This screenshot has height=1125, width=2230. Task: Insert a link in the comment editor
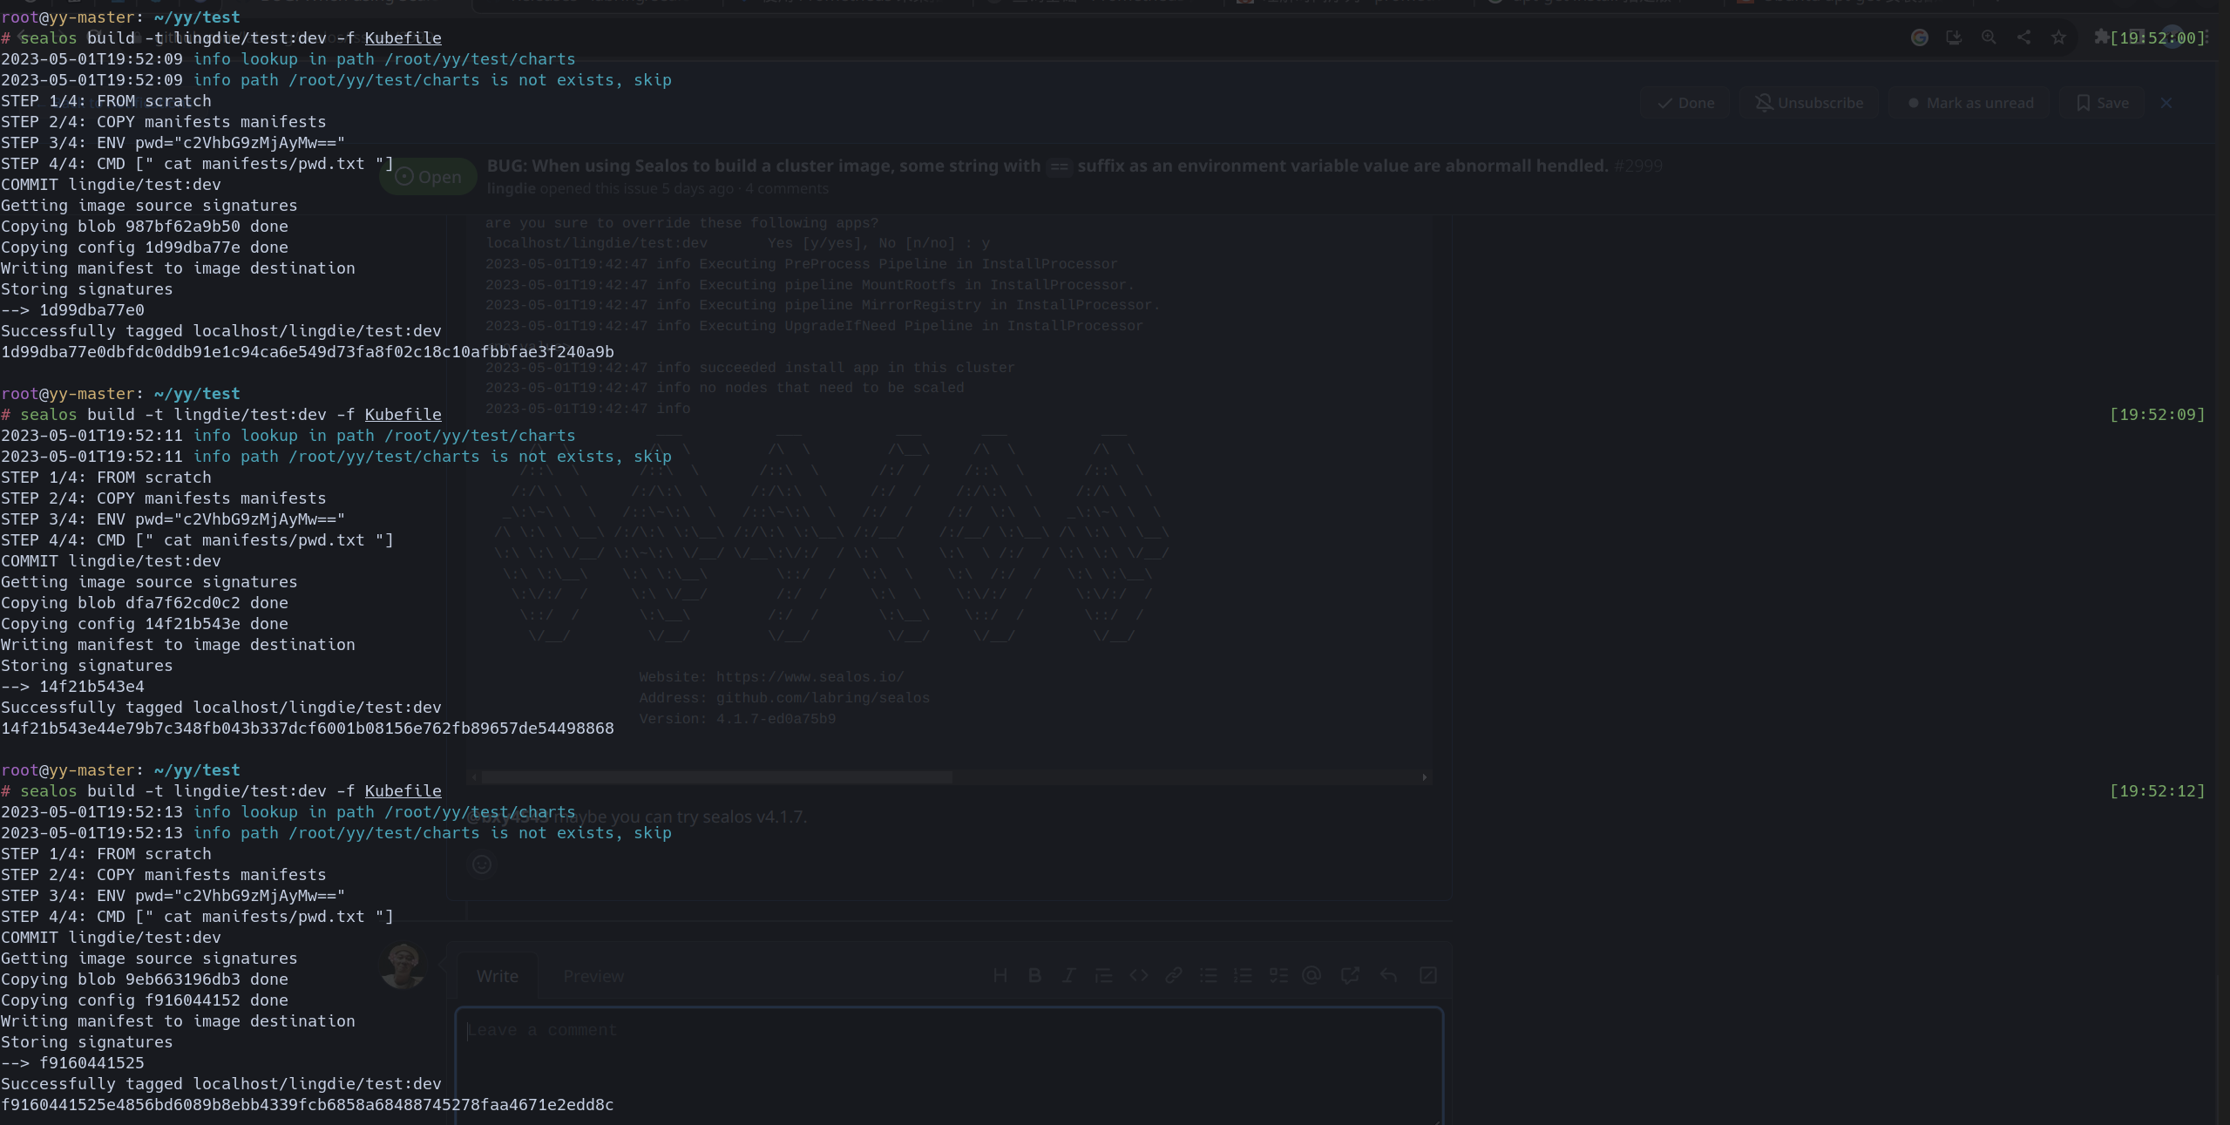(1174, 975)
